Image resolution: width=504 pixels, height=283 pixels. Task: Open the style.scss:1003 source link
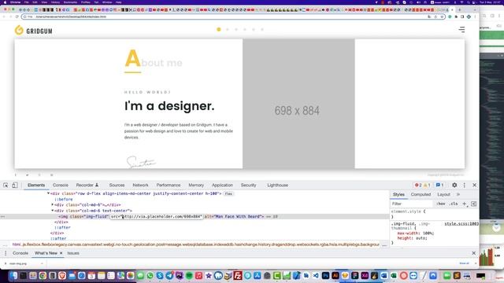[461, 223]
